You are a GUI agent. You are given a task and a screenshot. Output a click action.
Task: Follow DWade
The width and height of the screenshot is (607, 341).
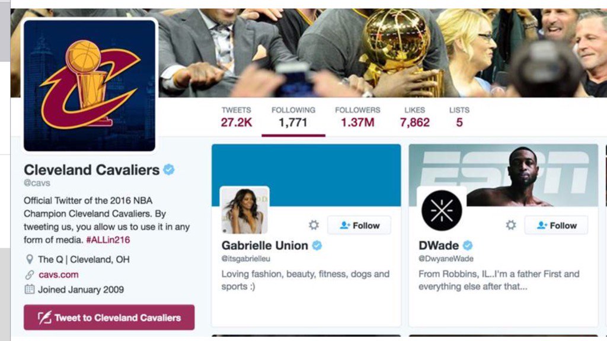click(556, 225)
